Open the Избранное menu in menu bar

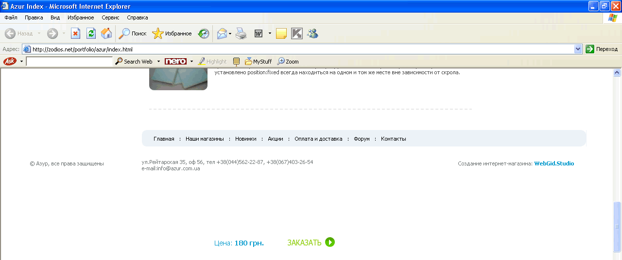(x=81, y=17)
